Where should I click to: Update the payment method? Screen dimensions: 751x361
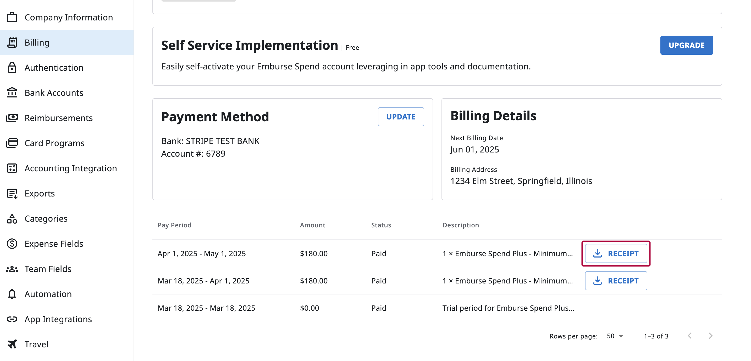click(401, 117)
